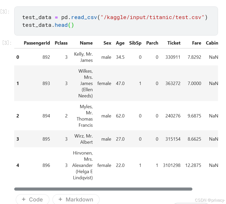Click the PassengerId column header

coord(37,43)
